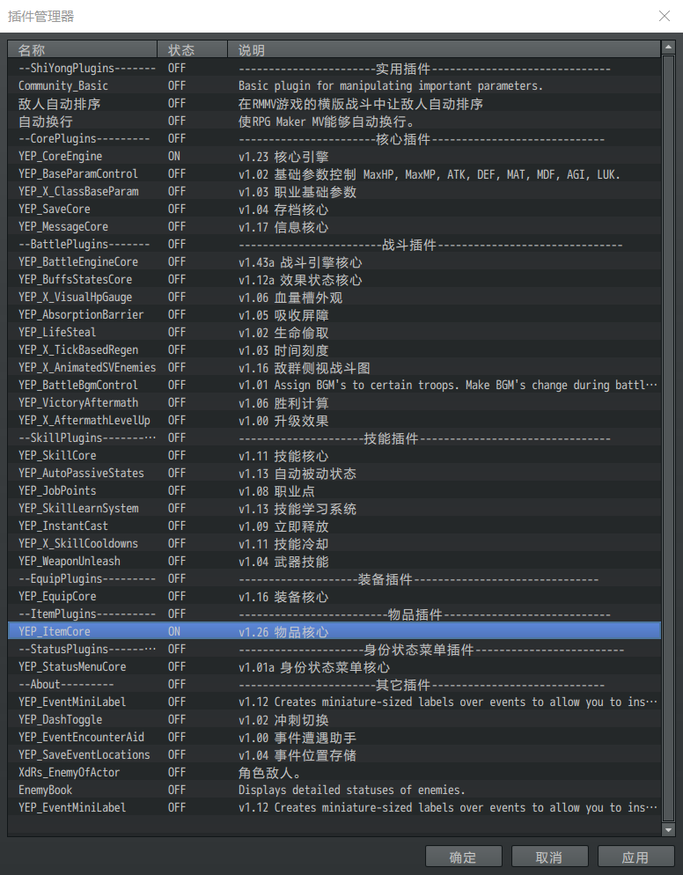Select the YEP_BattleBgmControl plugin
The image size is (683, 875).
click(x=334, y=385)
